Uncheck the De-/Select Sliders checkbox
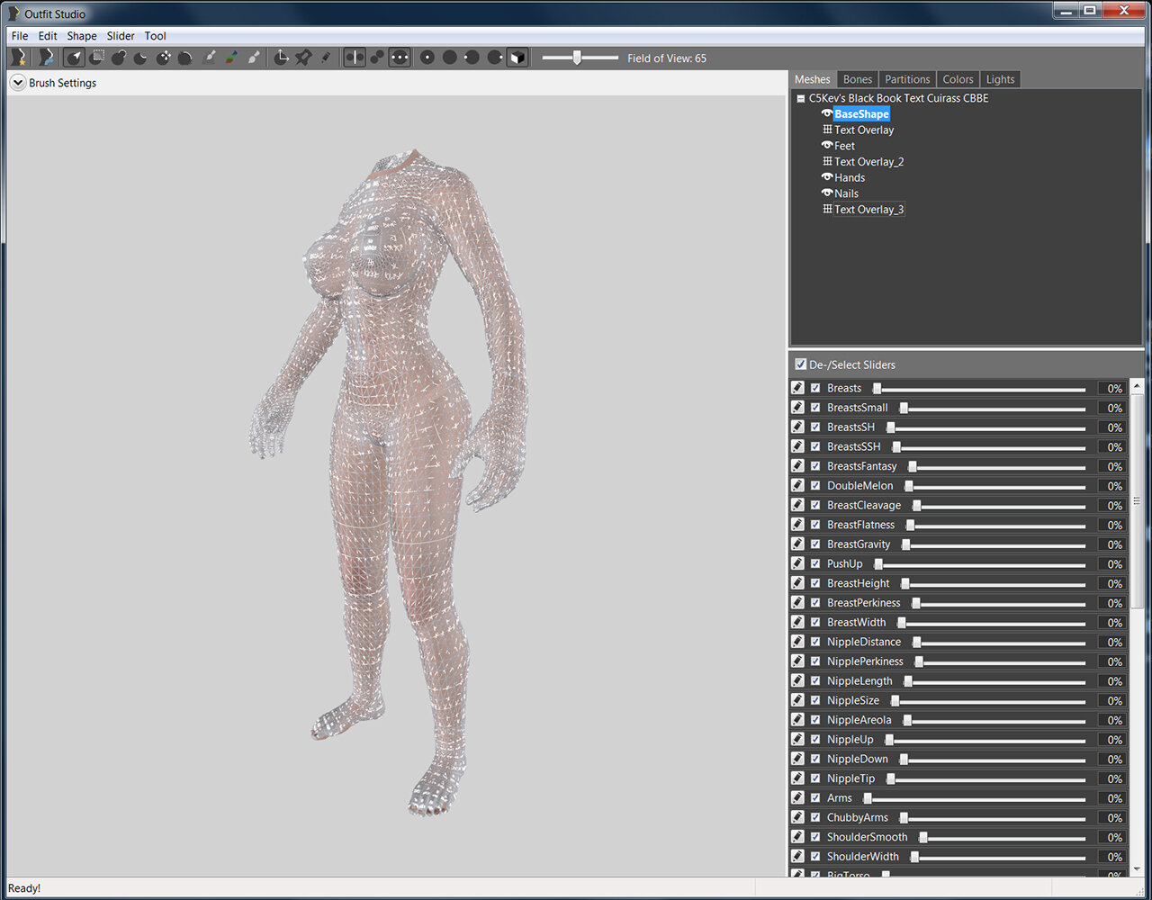This screenshot has height=900, width=1152. click(x=801, y=364)
